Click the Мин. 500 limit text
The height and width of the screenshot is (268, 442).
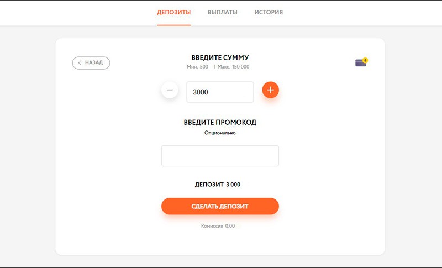pyautogui.click(x=198, y=67)
